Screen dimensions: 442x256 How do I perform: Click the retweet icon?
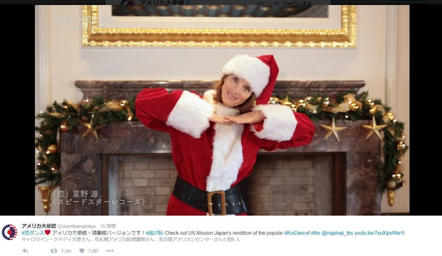54,251
